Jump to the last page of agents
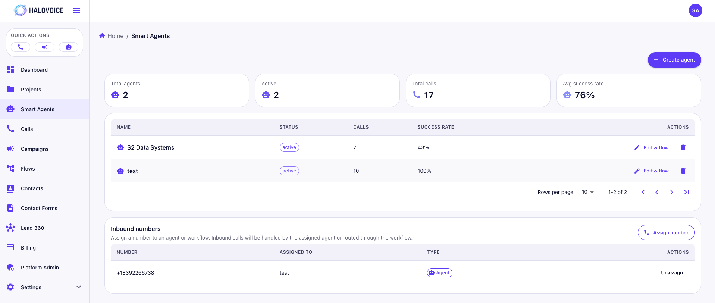 [686, 192]
